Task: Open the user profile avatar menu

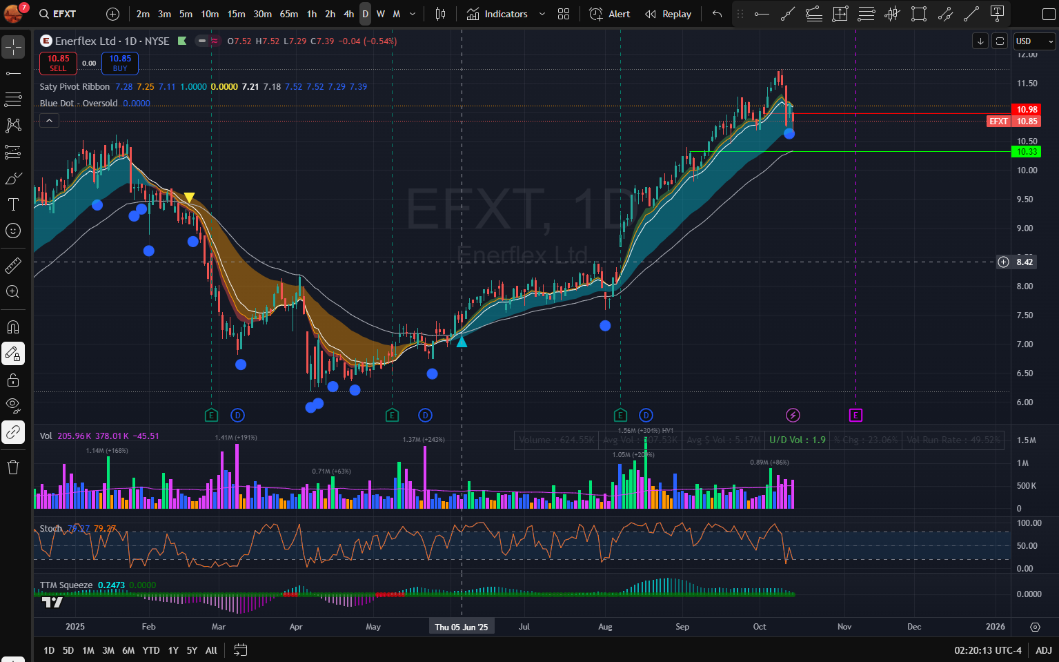Action: [14, 13]
